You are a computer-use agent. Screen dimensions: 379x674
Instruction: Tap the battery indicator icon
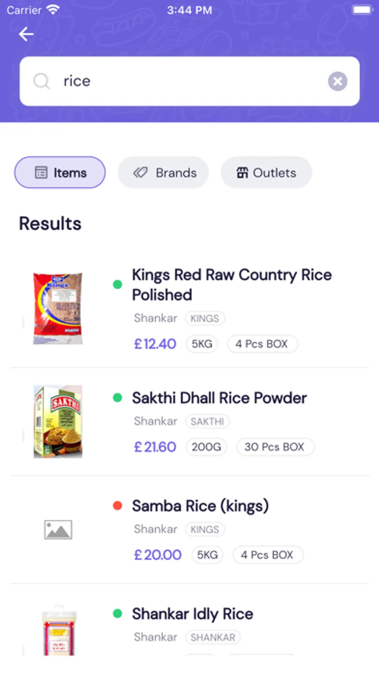click(x=362, y=10)
